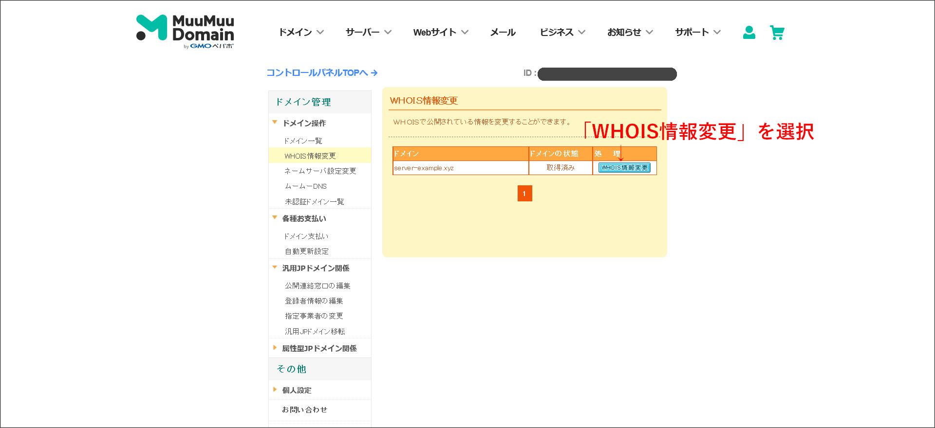Screen dimensions: 935x428
Task: Expand the 属性型JPドメイン関係 section
Action: click(315, 348)
